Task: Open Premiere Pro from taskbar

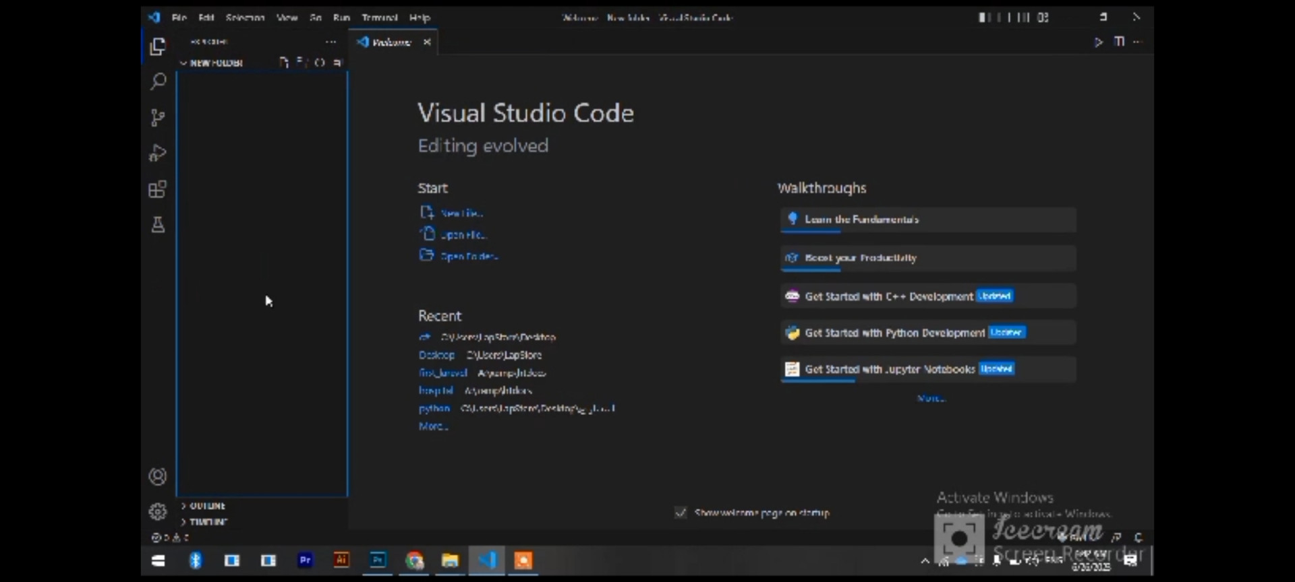Action: [305, 560]
